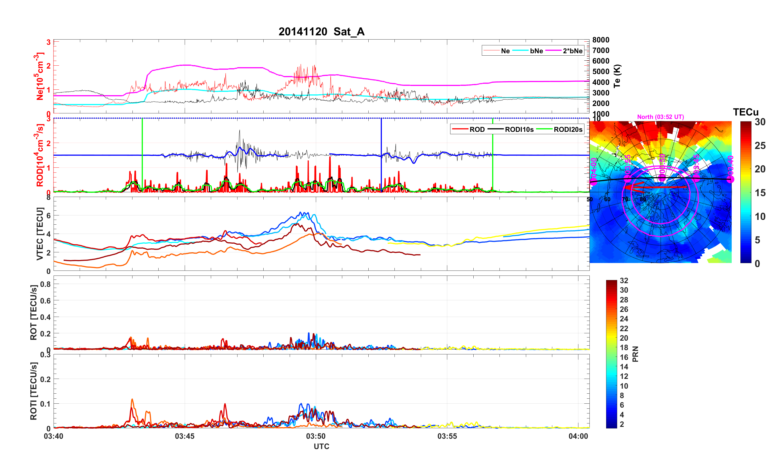Image resolution: width=766 pixels, height=463 pixels.
Task: Click the 30 end of the TECu colorbar
Action: [x=745, y=123]
